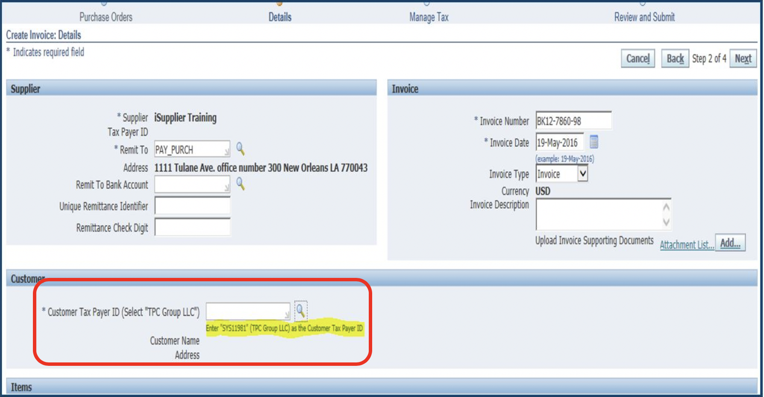Open the Attachment List link
Screen dimensions: 764x397
pos(687,245)
